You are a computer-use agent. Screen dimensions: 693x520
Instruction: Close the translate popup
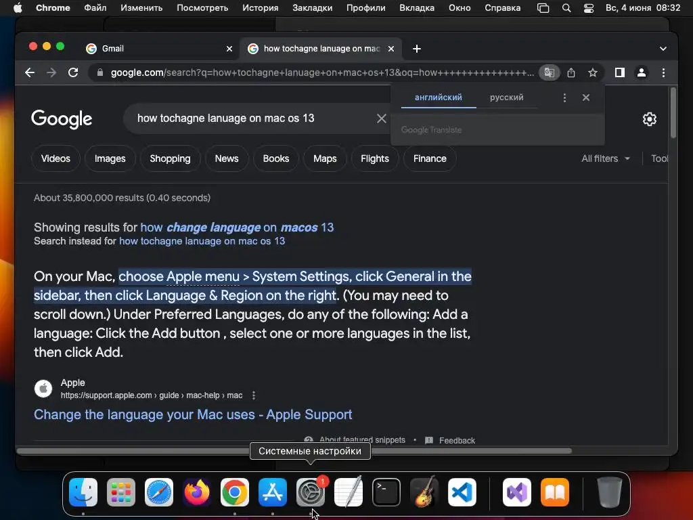point(586,97)
